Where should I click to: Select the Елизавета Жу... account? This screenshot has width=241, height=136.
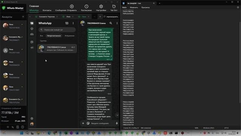[13, 39]
